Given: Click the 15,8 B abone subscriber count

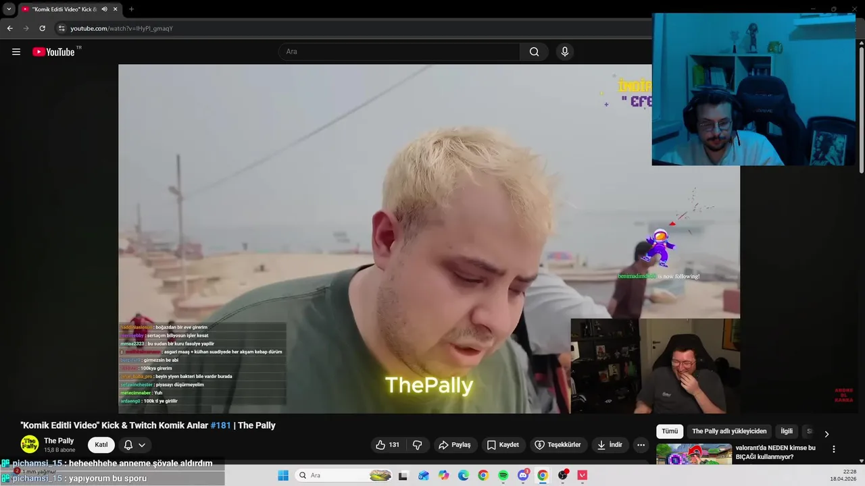Looking at the screenshot, I should [x=59, y=450].
